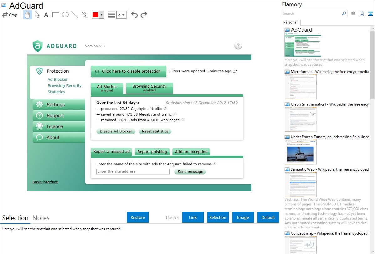This screenshot has width=375, height=254.
Task: Select the Report a missed ad tab
Action: pos(111,152)
